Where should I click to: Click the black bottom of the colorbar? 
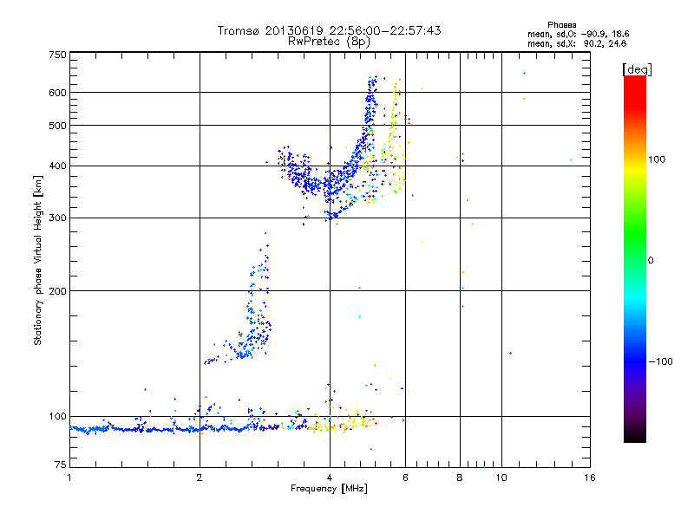point(635,436)
